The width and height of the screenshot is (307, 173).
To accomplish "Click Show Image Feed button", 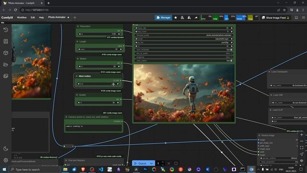I will [276, 18].
